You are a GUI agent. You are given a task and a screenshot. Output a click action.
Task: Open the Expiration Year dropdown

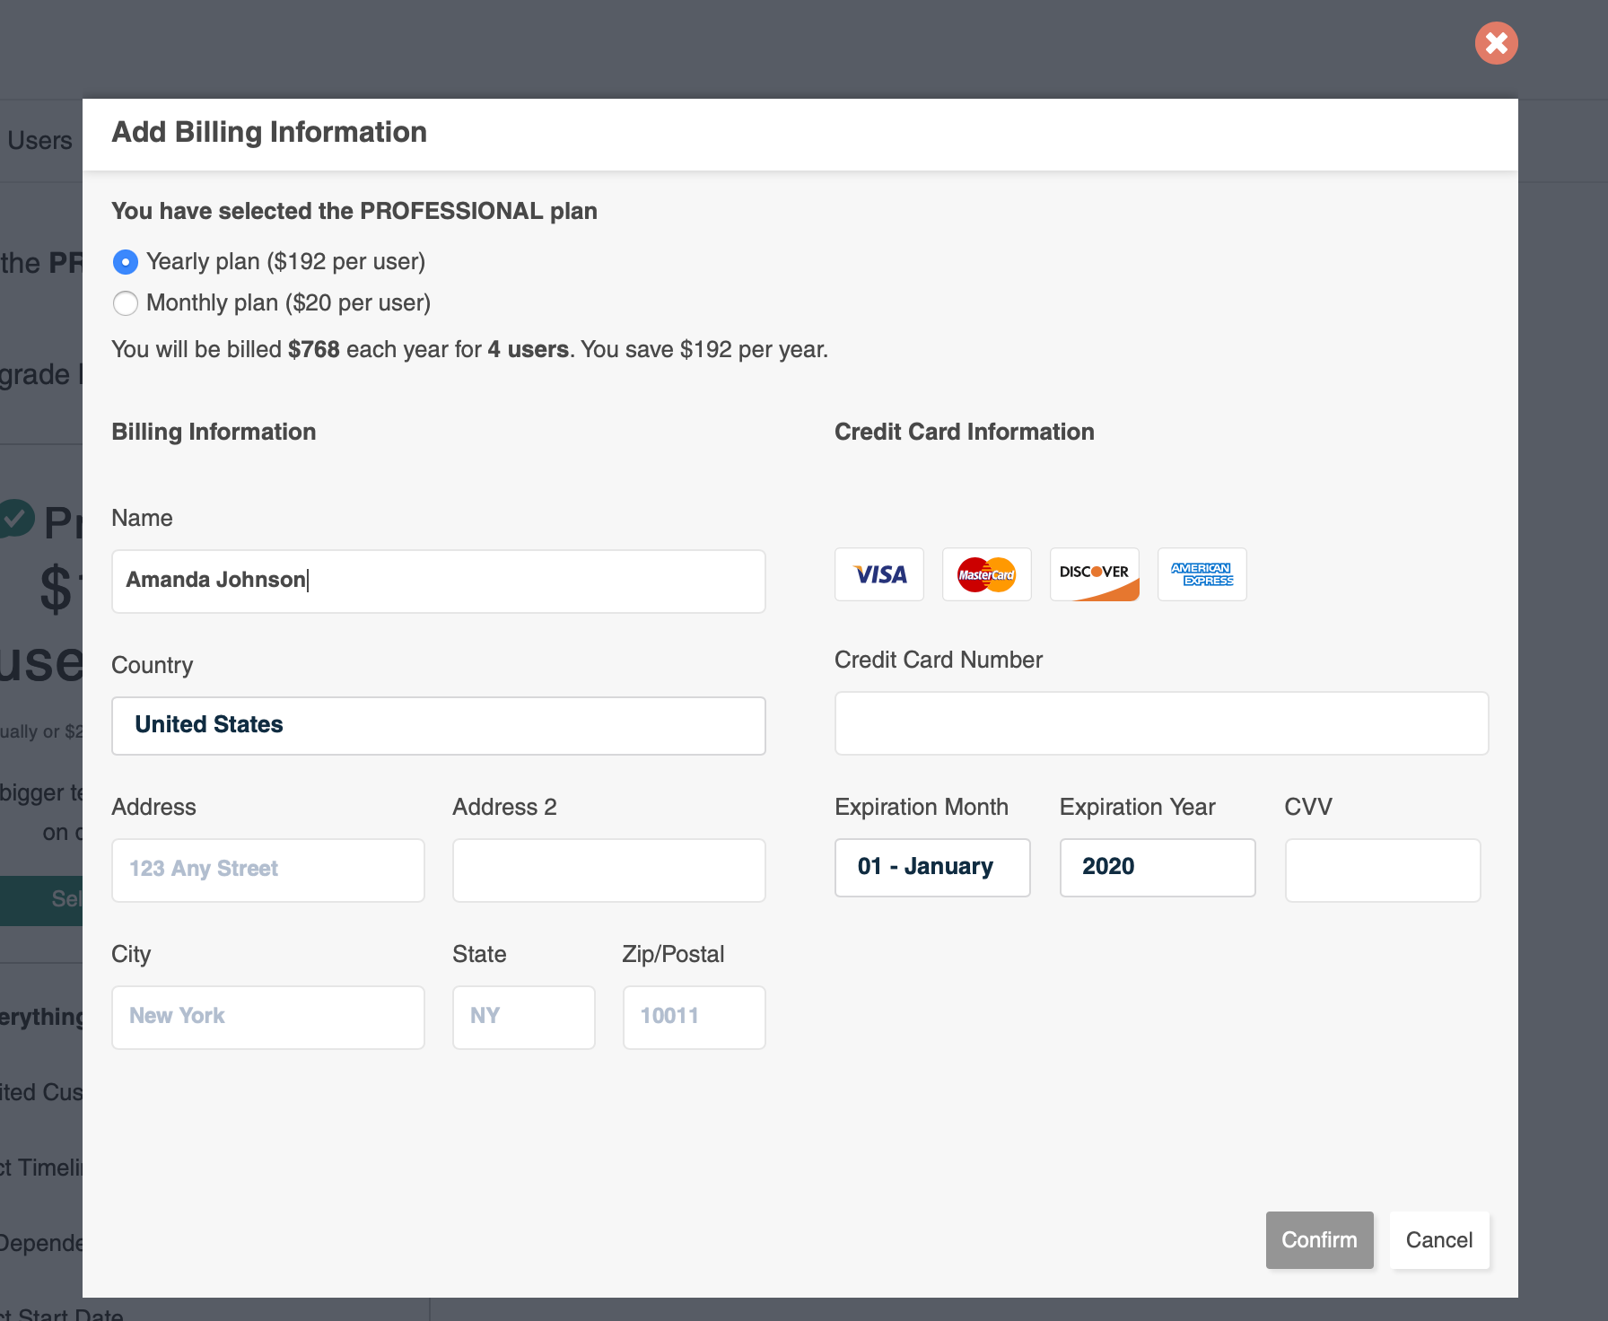coord(1158,867)
